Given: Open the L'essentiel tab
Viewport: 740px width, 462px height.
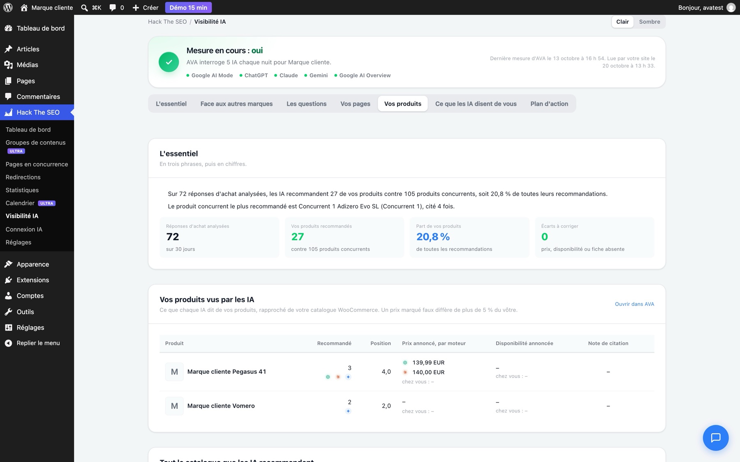Looking at the screenshot, I should 171,104.
